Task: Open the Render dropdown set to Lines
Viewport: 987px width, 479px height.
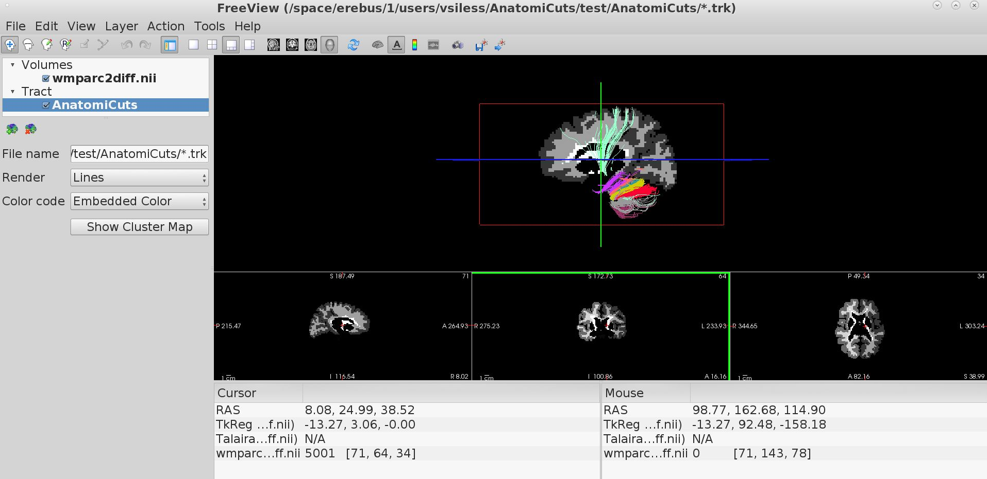Action: click(139, 178)
